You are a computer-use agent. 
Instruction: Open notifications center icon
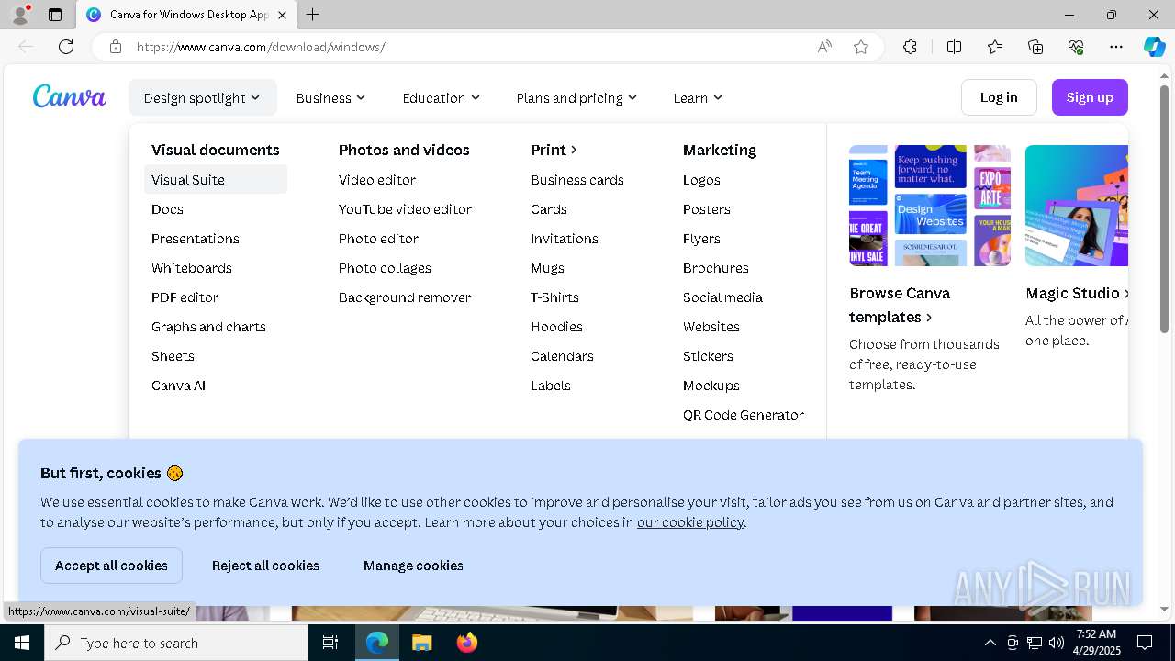point(1145,643)
